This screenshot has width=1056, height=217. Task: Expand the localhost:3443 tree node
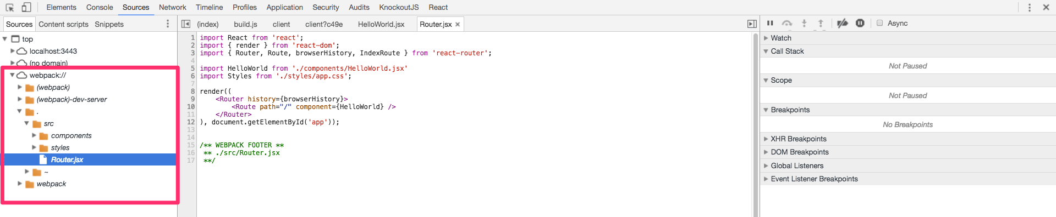point(13,51)
